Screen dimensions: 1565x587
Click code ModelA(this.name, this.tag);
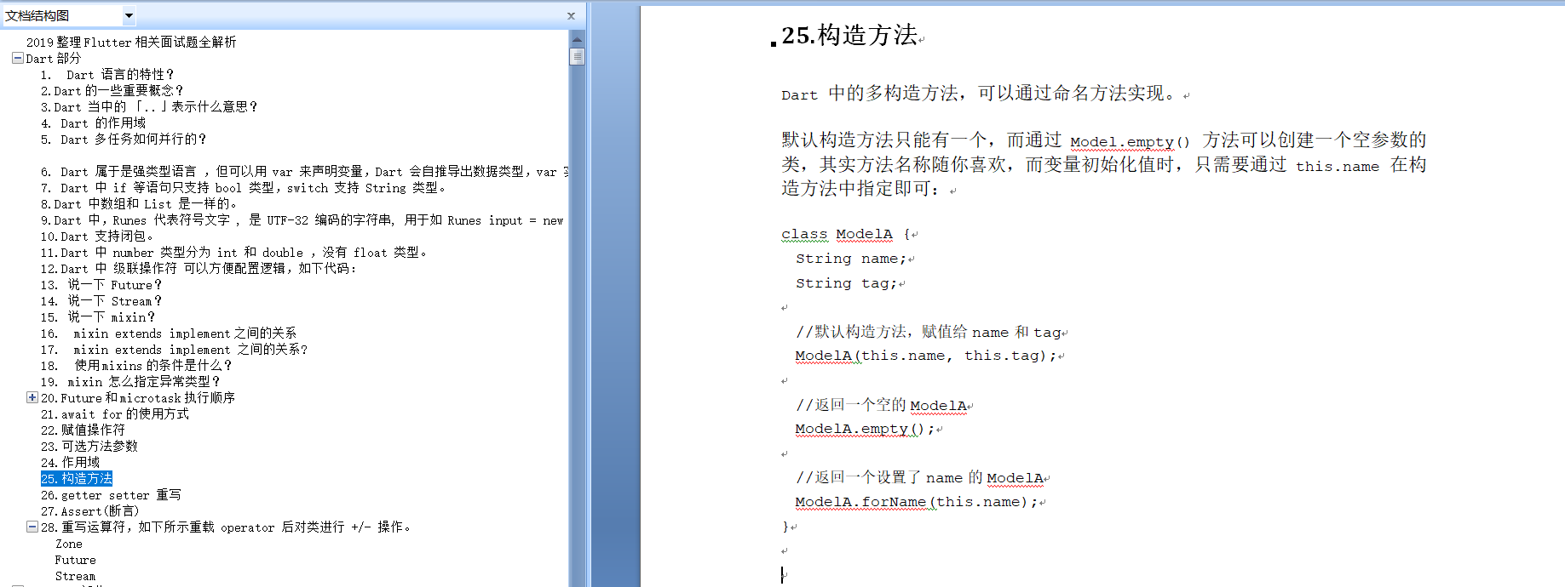tap(925, 356)
